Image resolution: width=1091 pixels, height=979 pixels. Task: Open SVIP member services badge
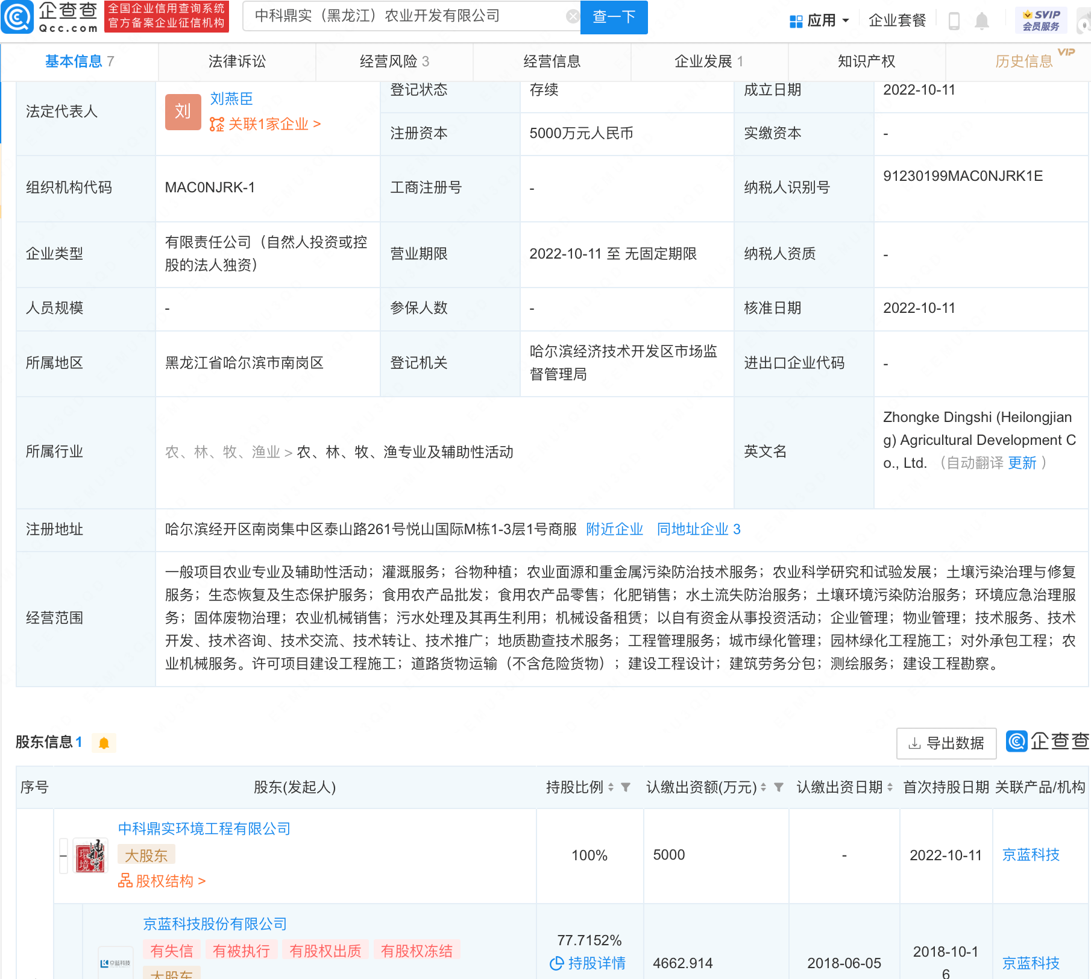point(1041,20)
